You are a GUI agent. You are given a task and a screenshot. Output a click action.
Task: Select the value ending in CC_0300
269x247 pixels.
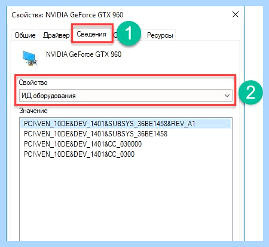click(126, 154)
